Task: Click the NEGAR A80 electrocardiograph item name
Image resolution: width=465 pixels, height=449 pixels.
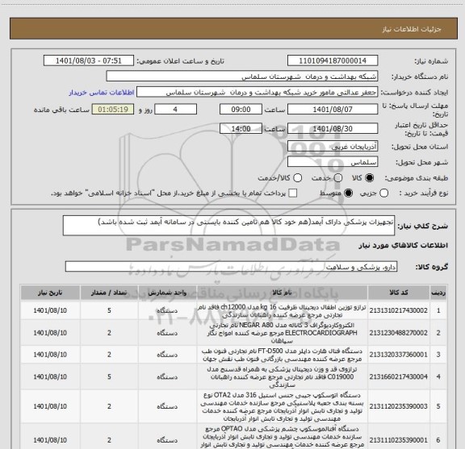Action: point(282,333)
